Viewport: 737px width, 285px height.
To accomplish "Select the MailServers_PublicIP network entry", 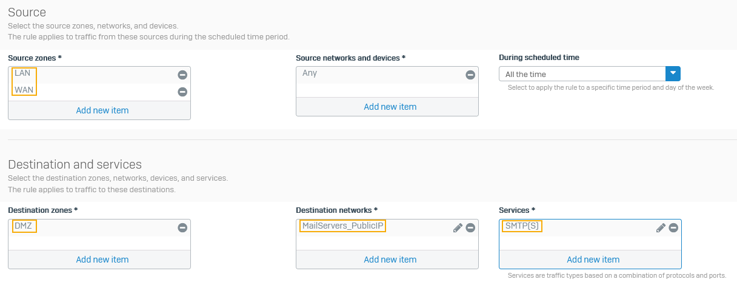I will tap(342, 226).
